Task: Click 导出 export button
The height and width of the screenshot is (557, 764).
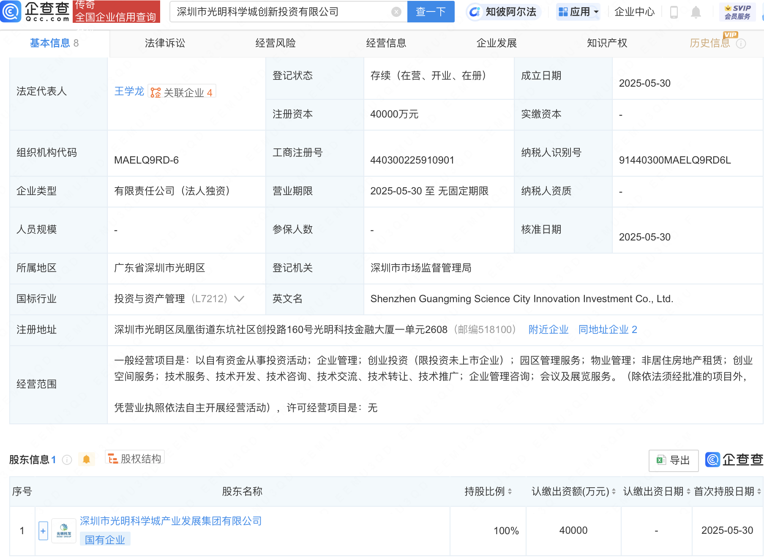Action: [673, 460]
